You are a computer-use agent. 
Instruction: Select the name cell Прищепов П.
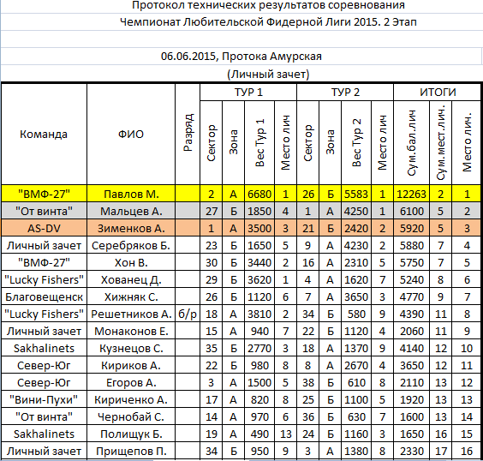click(x=131, y=451)
